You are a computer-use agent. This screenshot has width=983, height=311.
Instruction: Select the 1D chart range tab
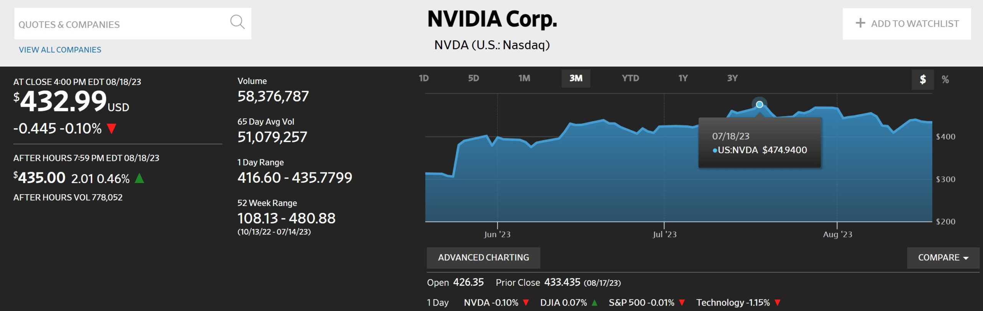424,79
